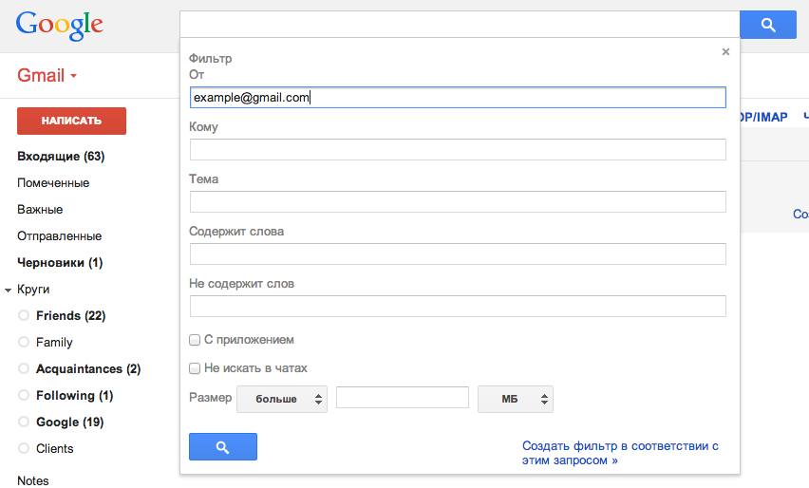
Task: Select the Family circle icon
Action: [24, 343]
